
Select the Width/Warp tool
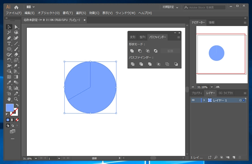(9, 66)
